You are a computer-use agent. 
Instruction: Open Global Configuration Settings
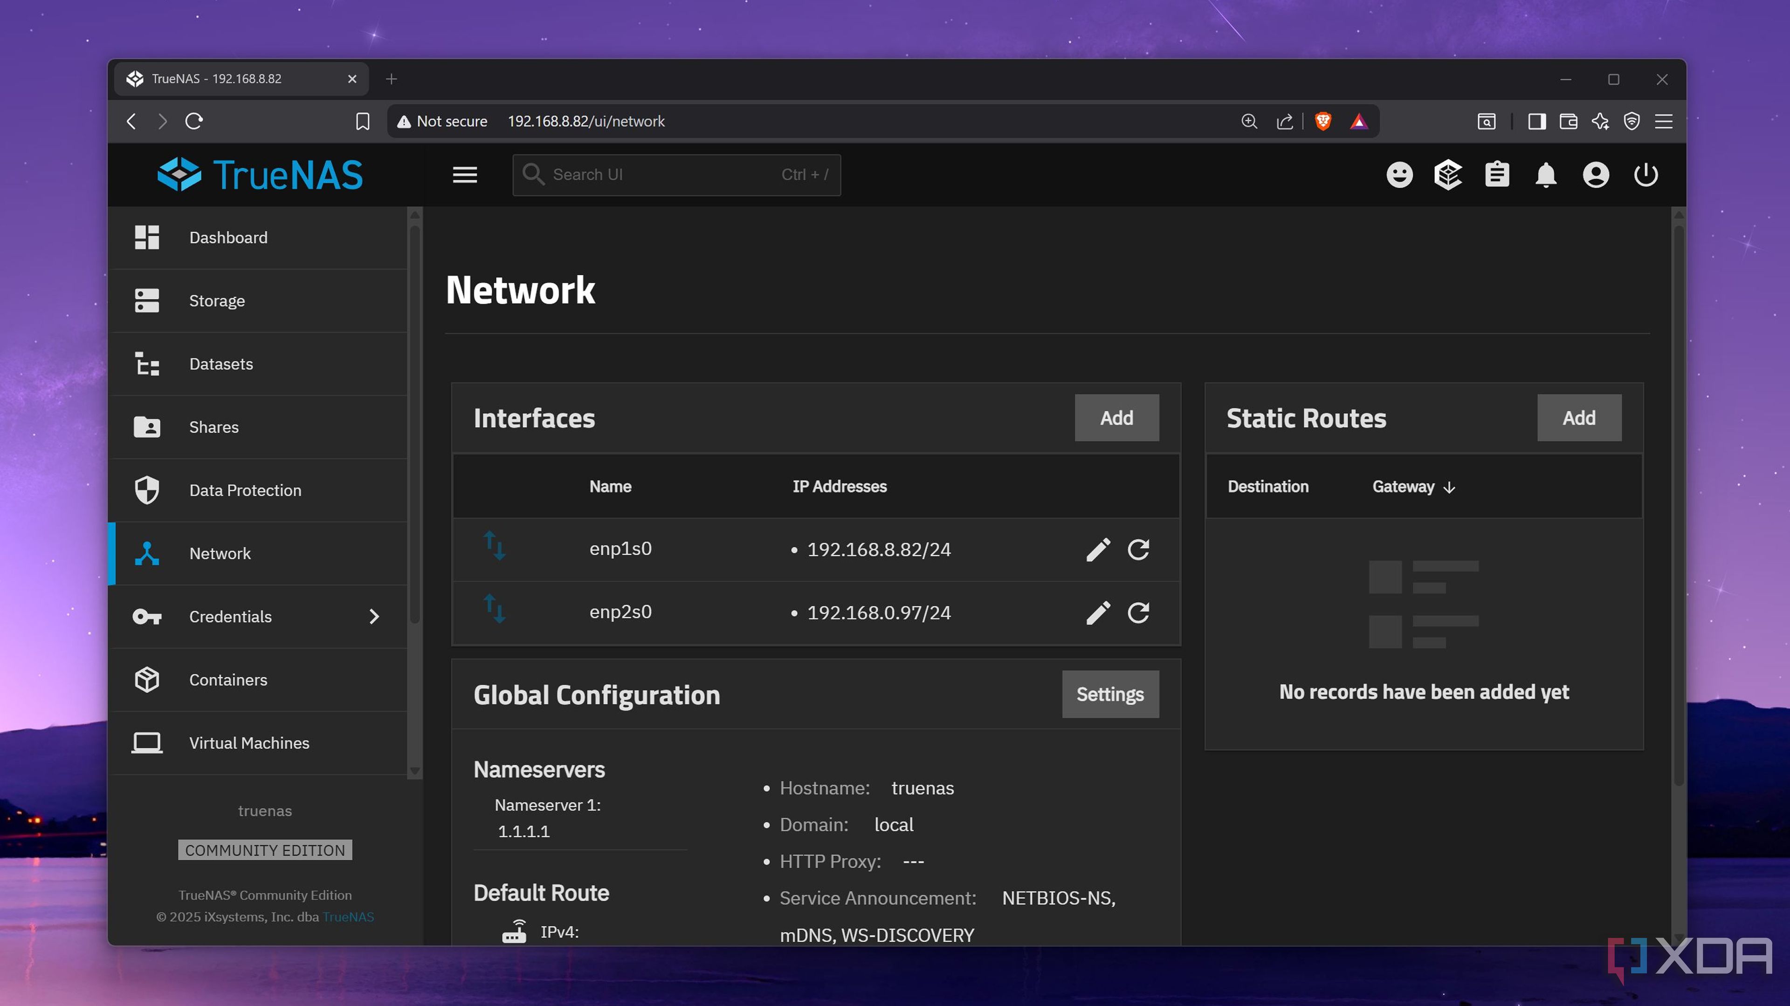1110,694
